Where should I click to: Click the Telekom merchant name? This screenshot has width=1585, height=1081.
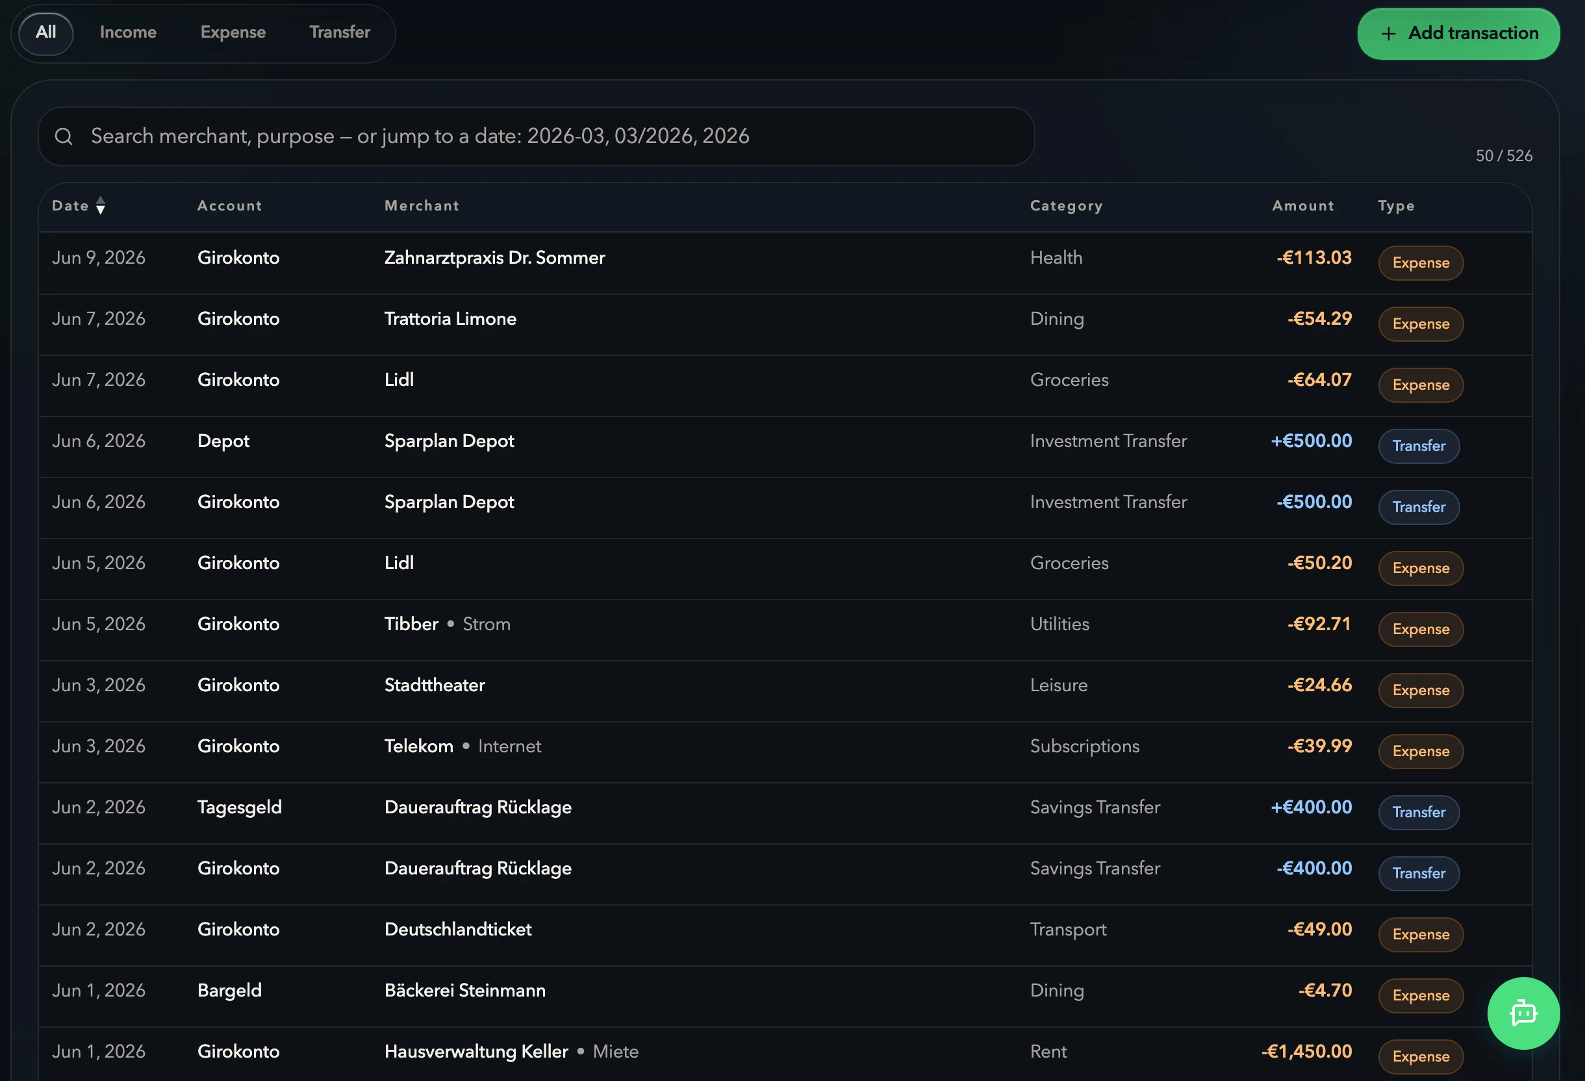point(419,746)
